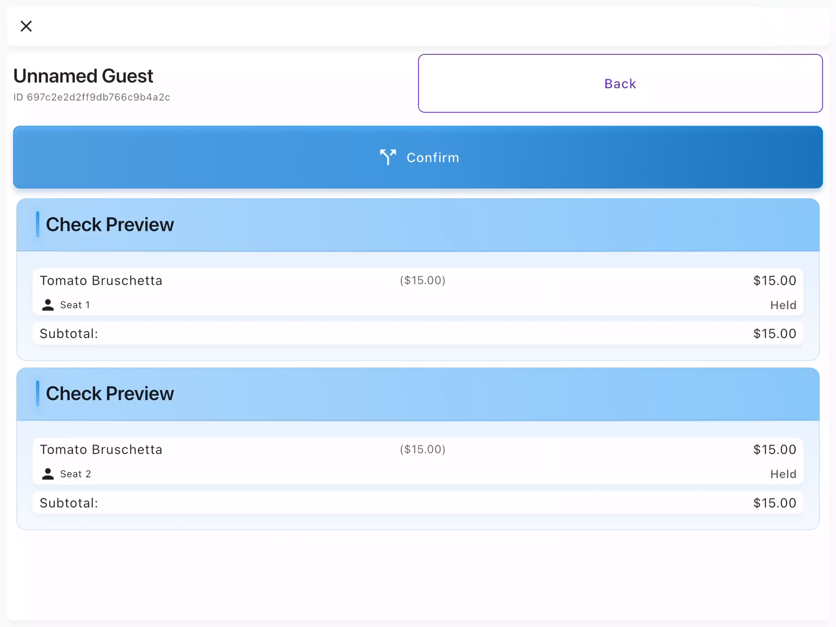Click the split arrow icon on Confirm

(388, 157)
